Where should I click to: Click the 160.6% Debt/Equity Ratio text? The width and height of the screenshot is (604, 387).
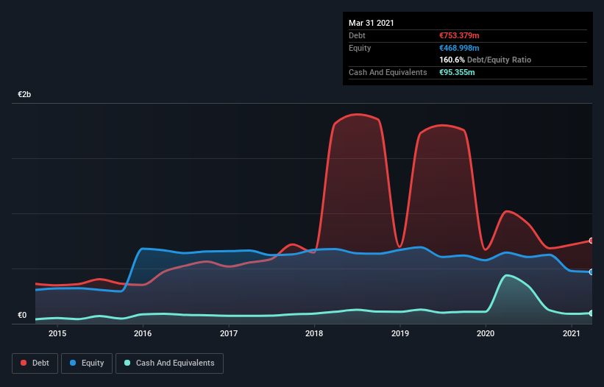click(x=485, y=60)
